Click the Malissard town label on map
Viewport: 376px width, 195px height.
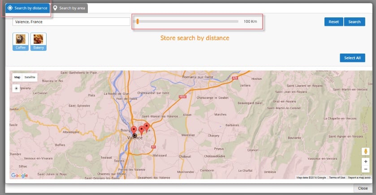tap(160, 155)
